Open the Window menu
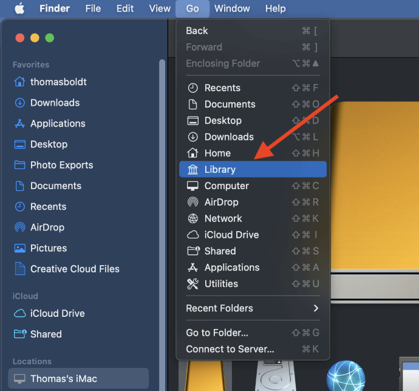Screen dimensions: 419x391 (232, 9)
